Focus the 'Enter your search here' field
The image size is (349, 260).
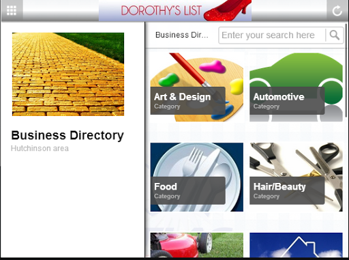pyautogui.click(x=272, y=35)
